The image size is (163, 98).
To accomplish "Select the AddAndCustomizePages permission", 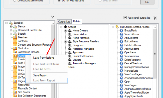I will pyautogui.click(x=138, y=89).
